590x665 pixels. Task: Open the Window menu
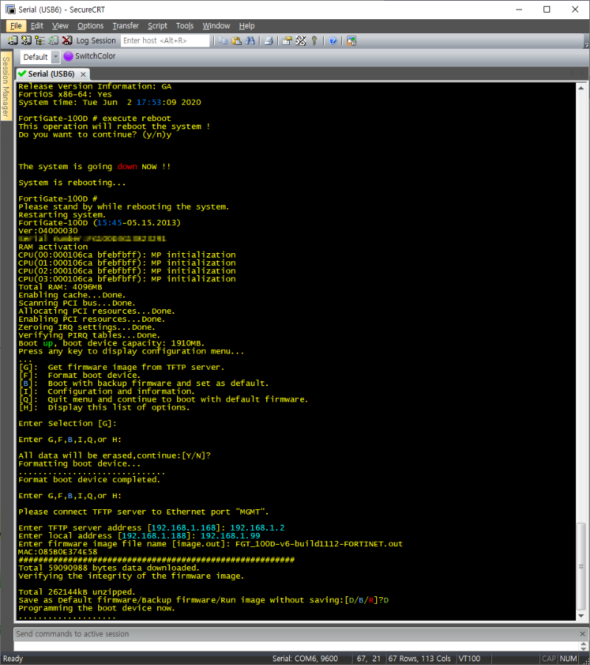(x=216, y=26)
